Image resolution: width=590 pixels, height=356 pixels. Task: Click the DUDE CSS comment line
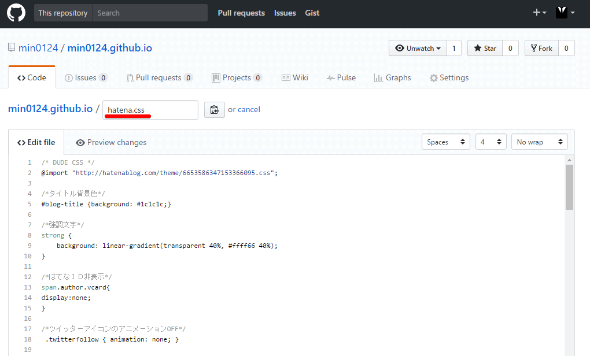point(68,162)
